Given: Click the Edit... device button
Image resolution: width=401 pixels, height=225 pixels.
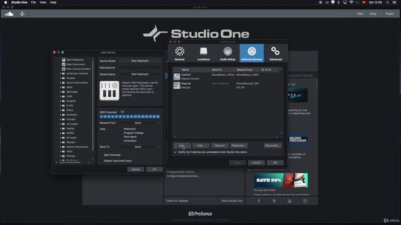Looking at the screenshot, I should pyautogui.click(x=200, y=146).
